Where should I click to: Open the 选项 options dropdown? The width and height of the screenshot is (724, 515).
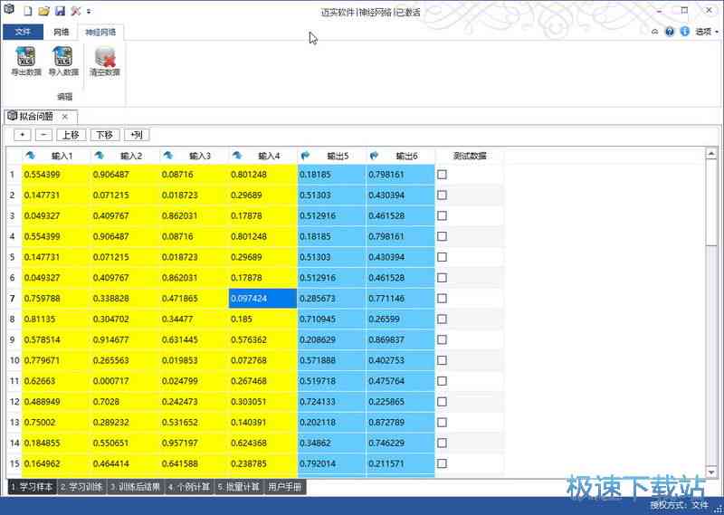(707, 32)
